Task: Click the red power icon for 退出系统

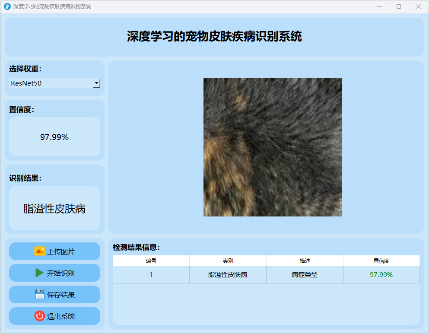Action: click(x=40, y=316)
